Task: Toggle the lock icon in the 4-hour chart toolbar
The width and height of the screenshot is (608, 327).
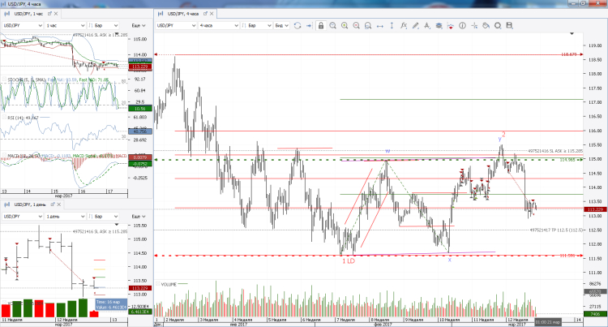Action: tap(322, 26)
